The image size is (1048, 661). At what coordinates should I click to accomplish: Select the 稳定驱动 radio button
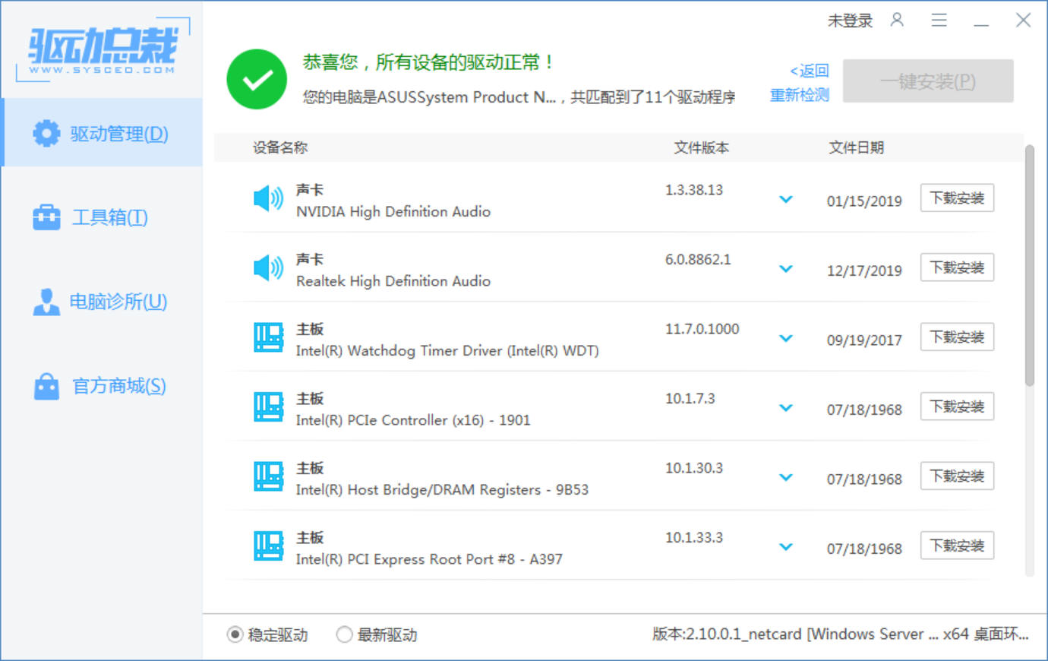tap(235, 634)
